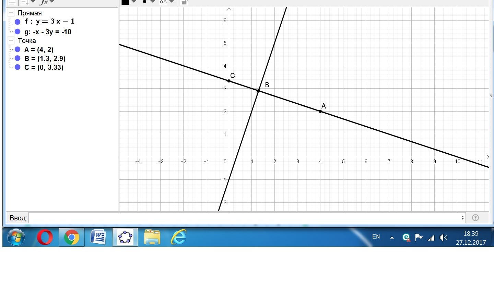Open the input help question mark
The width and height of the screenshot is (494, 308).
(x=475, y=218)
